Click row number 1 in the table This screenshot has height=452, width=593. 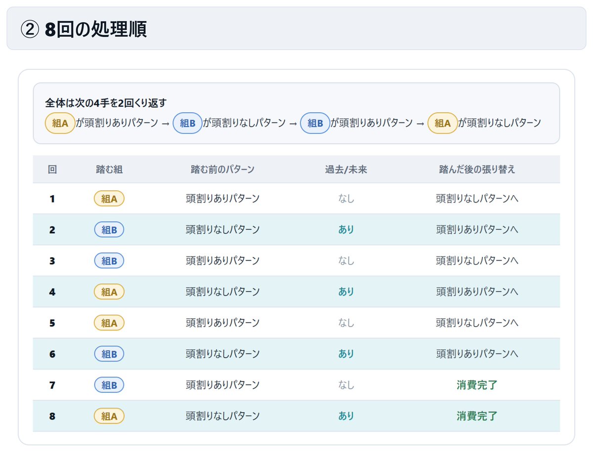[x=52, y=199]
